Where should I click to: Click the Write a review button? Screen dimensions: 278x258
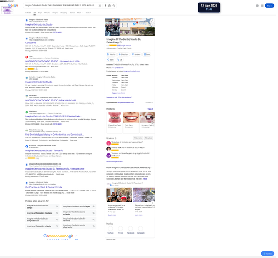[138, 138]
